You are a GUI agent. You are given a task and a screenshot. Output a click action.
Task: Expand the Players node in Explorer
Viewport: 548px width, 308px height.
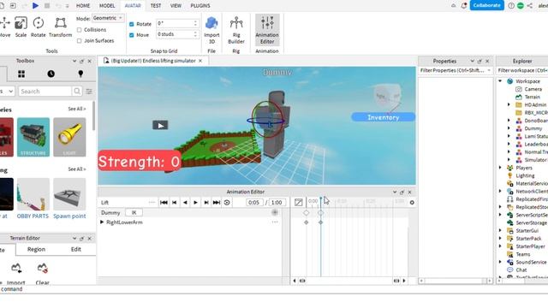pyautogui.click(x=500, y=168)
